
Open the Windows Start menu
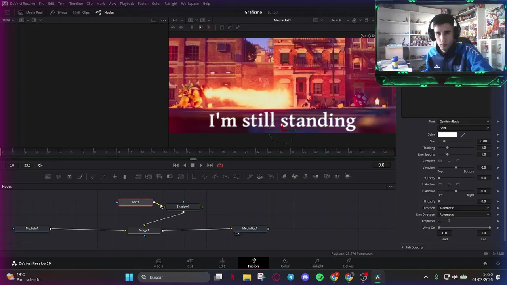pos(129,277)
